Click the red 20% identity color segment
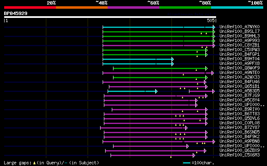Image resolution: width=267 pixels, height=166 pixels. pos(30,7)
